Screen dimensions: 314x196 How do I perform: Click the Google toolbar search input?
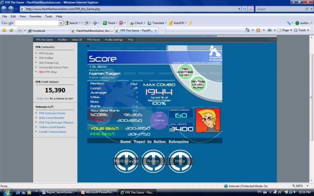pos(37,23)
